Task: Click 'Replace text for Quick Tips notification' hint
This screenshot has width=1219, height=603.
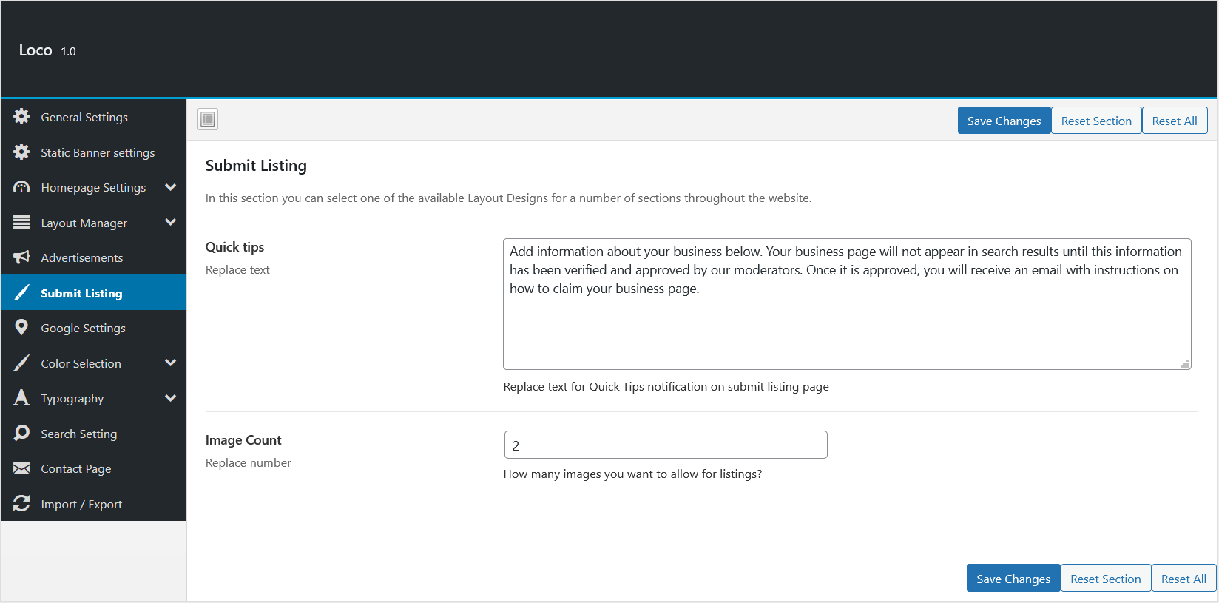Action: point(666,387)
